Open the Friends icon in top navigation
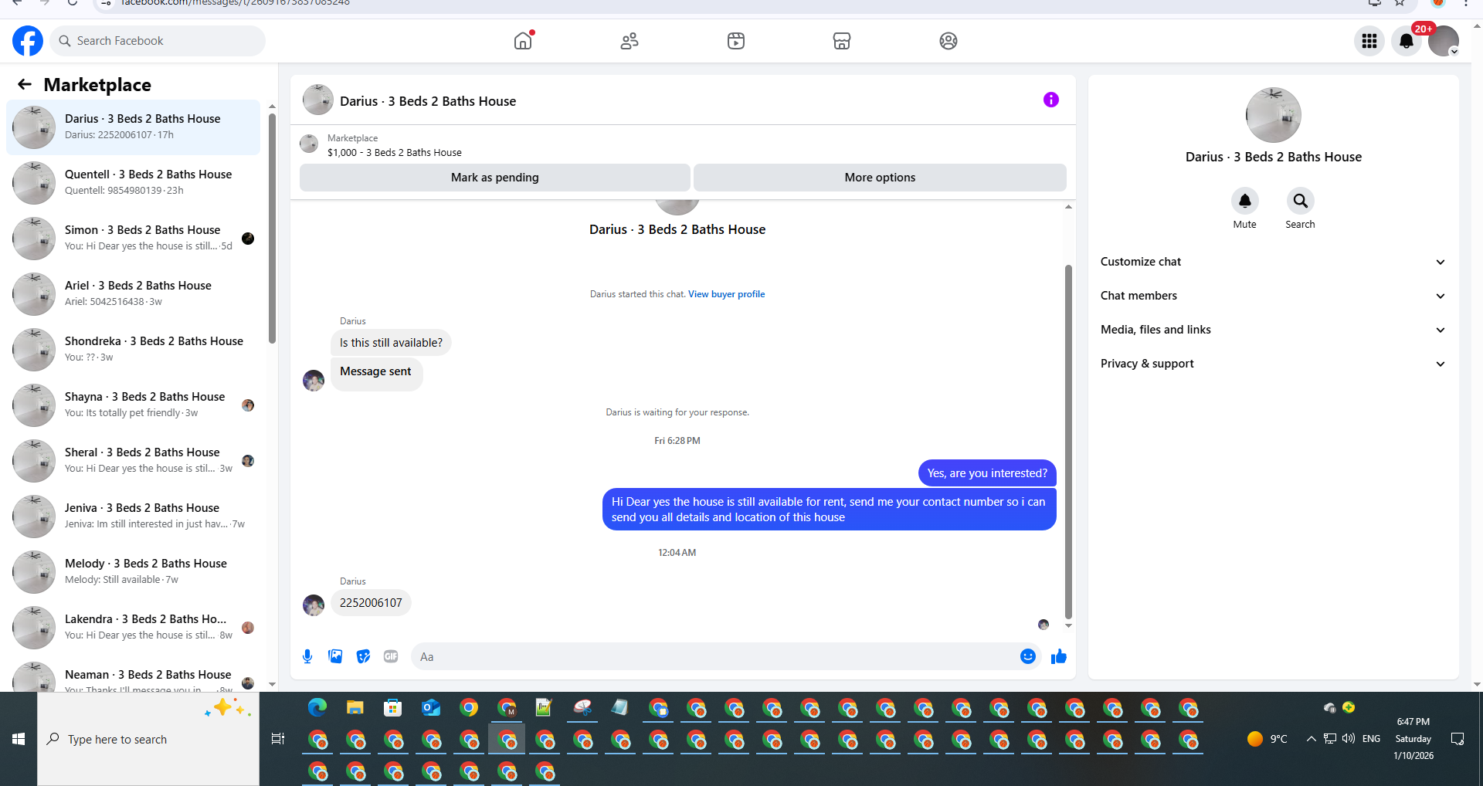 630,41
